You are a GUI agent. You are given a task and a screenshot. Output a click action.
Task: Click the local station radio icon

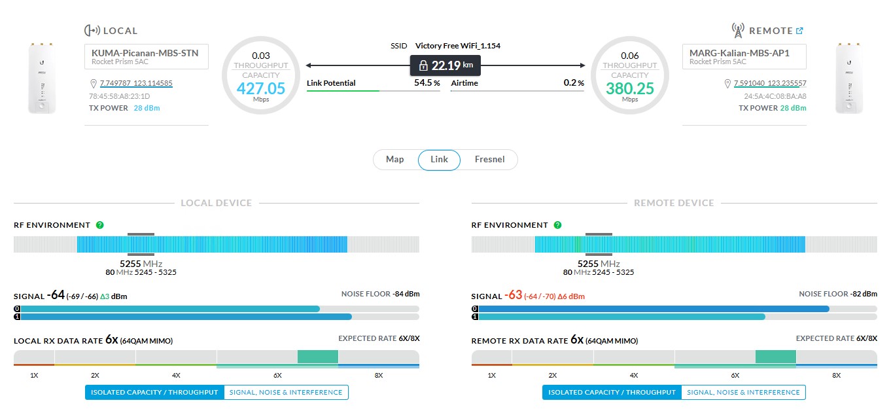point(92,31)
